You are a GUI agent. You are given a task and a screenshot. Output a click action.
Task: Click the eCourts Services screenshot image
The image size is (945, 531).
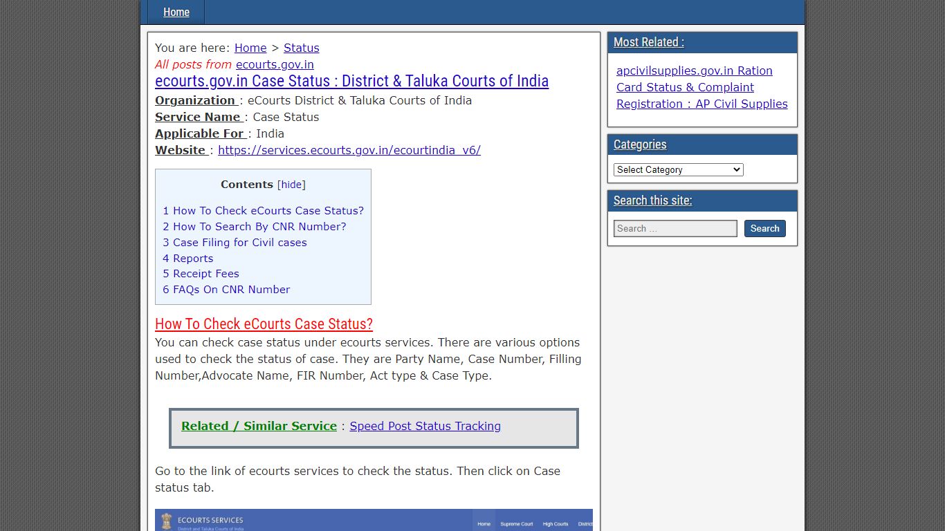(374, 520)
